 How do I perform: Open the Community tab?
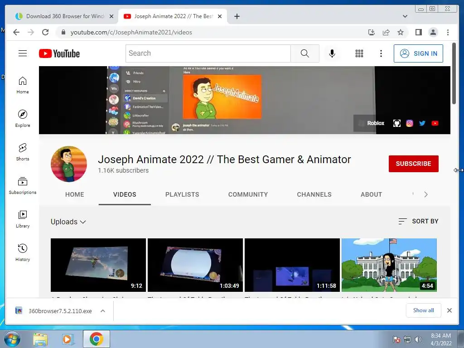[248, 194]
